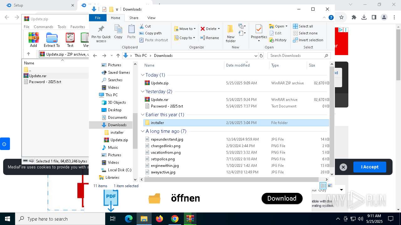The image size is (401, 225).
Task: Click the Edit ribbon command
Action: pos(275,33)
